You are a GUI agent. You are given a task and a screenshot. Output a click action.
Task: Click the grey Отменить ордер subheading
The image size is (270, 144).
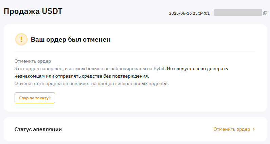pos(33,61)
